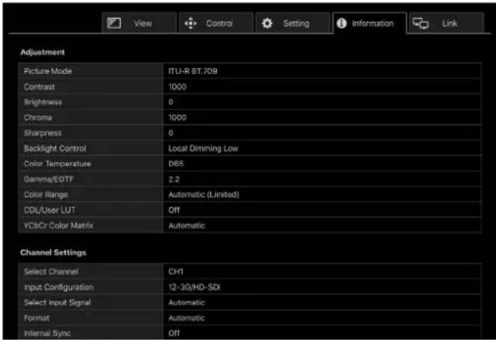Select the D65 value
This screenshot has width=496, height=340.
(176, 163)
